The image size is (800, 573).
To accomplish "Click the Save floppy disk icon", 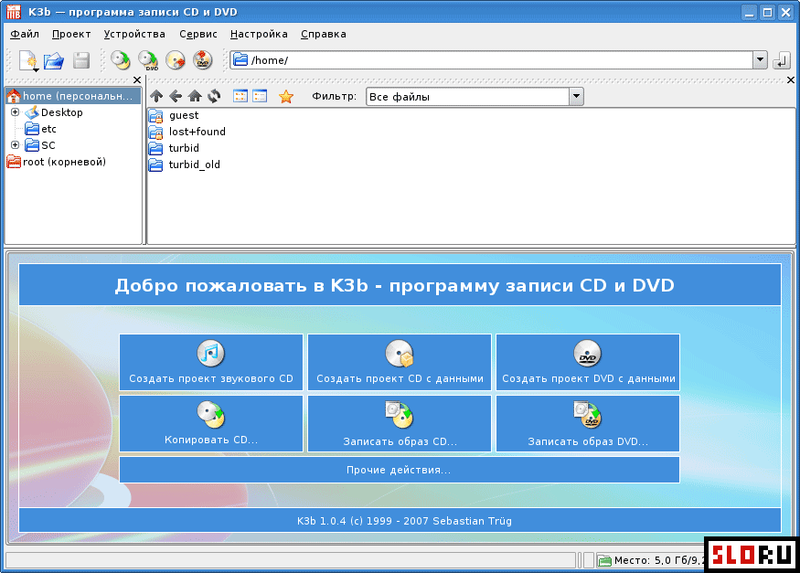I will tap(81, 60).
